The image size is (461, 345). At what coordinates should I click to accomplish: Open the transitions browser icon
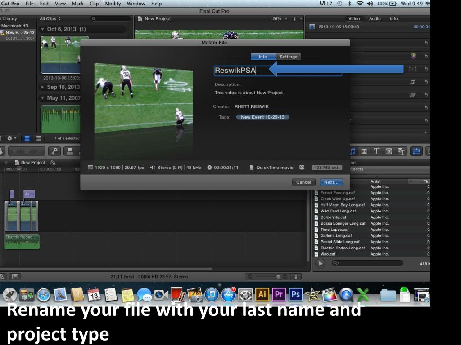coord(364,151)
